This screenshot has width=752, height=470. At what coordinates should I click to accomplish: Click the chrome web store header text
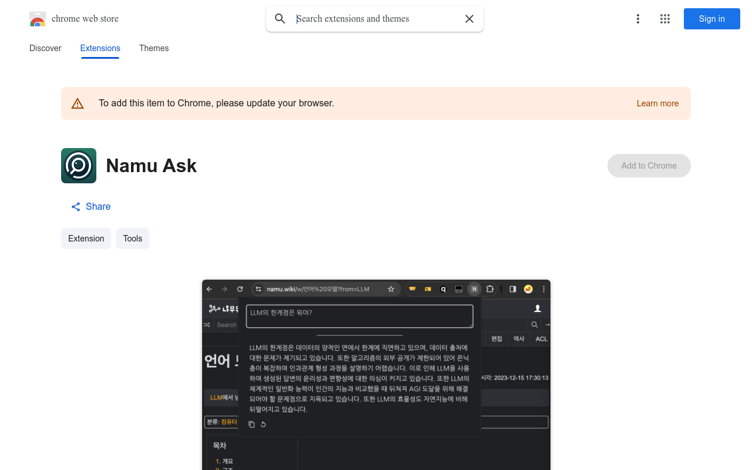point(85,19)
